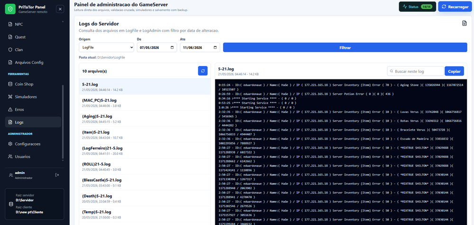Click the Quest file icon in sidebar

pos(10,37)
